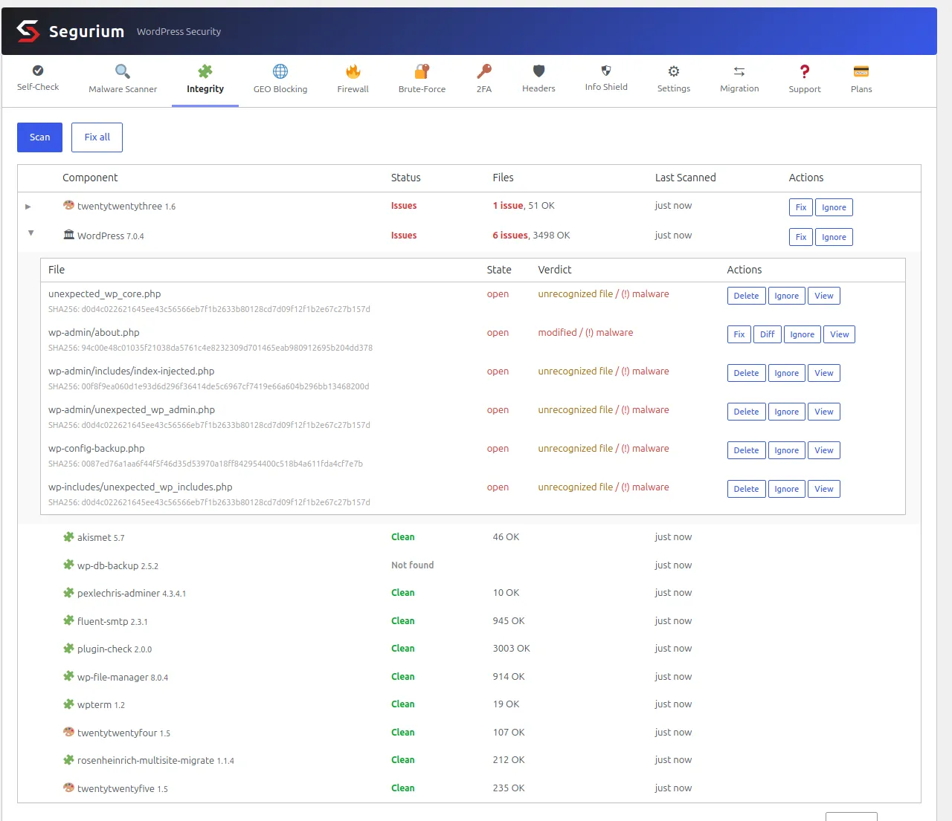Click the Fix all button
The height and width of the screenshot is (821, 952).
97,137
